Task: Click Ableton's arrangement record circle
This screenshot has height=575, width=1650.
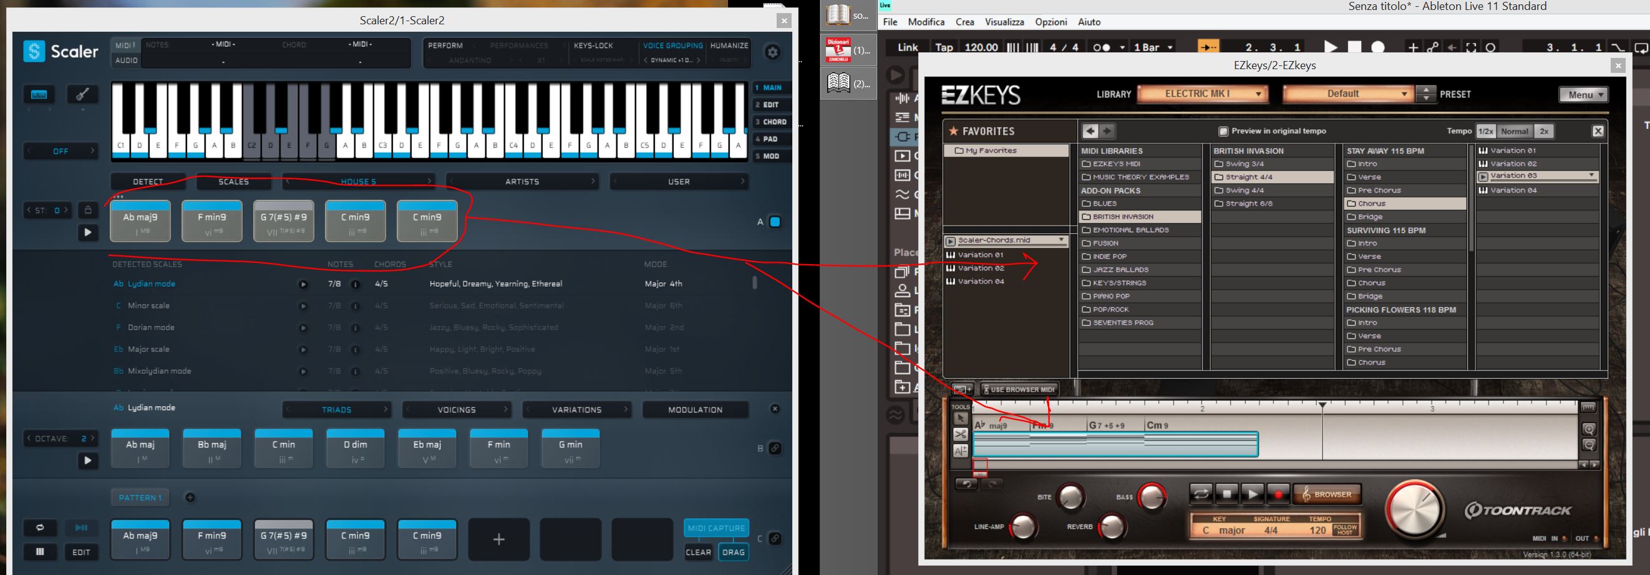Action: point(1378,47)
